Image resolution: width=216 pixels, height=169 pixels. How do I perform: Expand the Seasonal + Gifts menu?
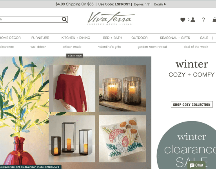point(175,38)
